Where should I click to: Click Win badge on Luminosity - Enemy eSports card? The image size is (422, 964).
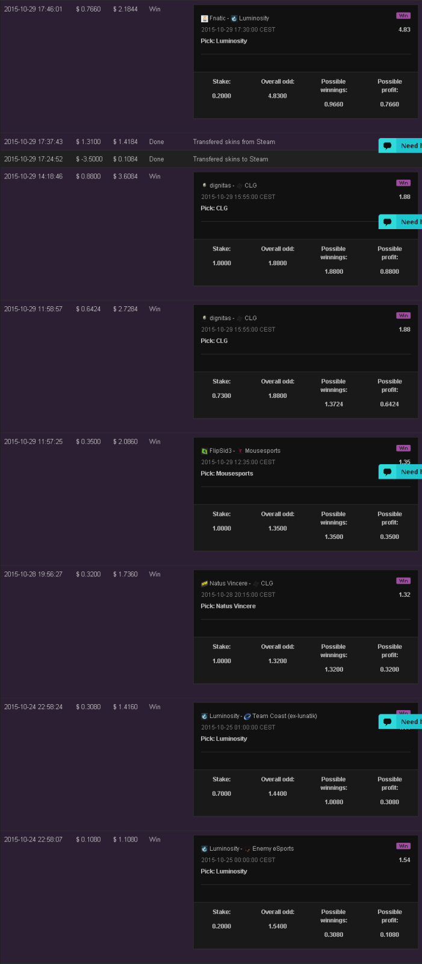[x=403, y=846]
